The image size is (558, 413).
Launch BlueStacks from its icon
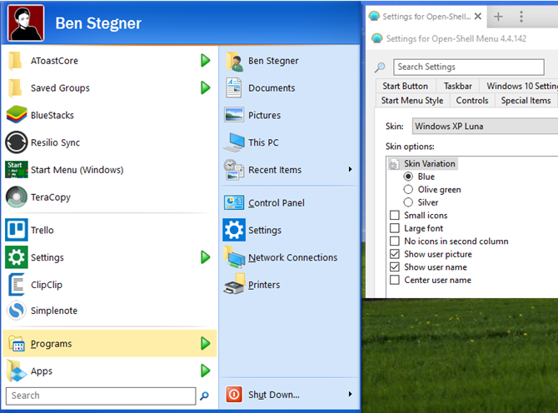(x=17, y=115)
